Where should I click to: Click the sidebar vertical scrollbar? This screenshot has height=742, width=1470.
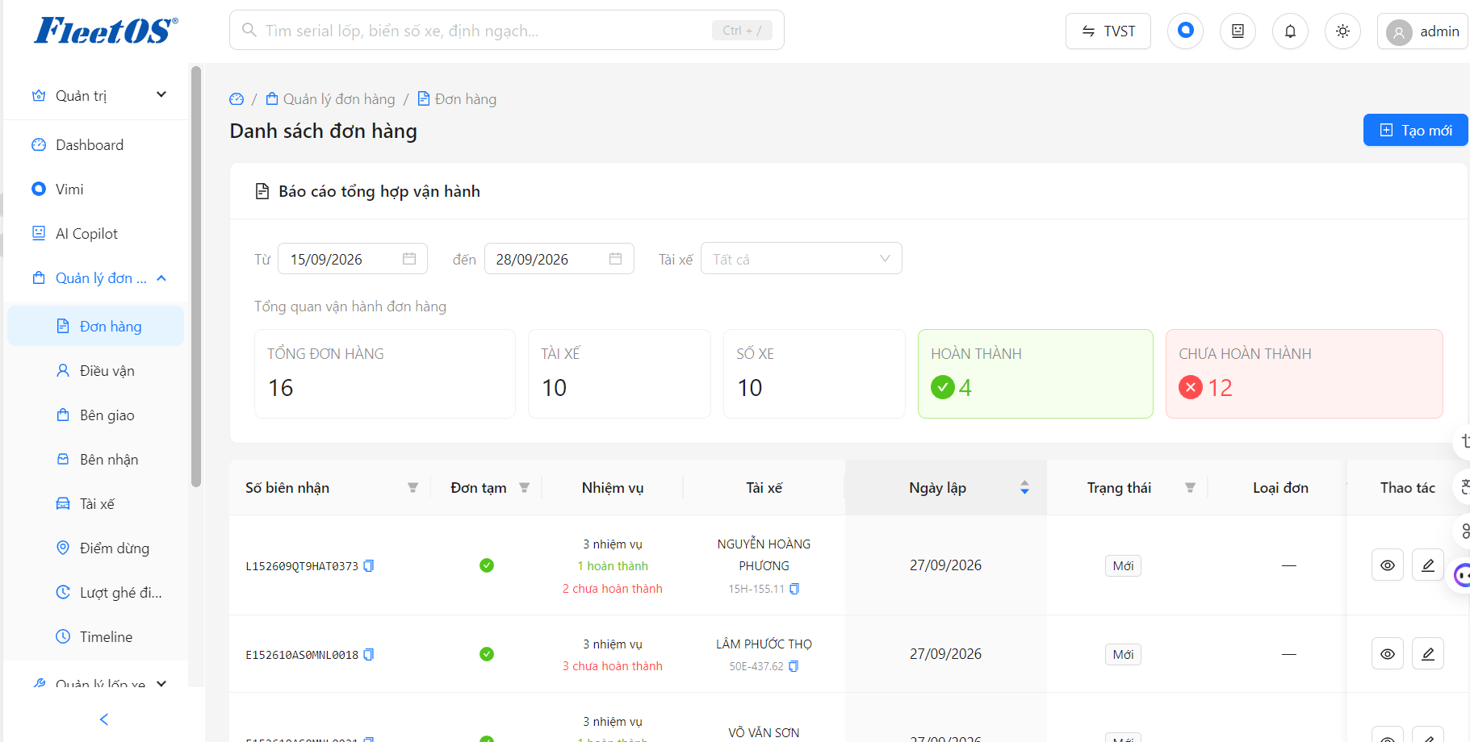tap(196, 277)
